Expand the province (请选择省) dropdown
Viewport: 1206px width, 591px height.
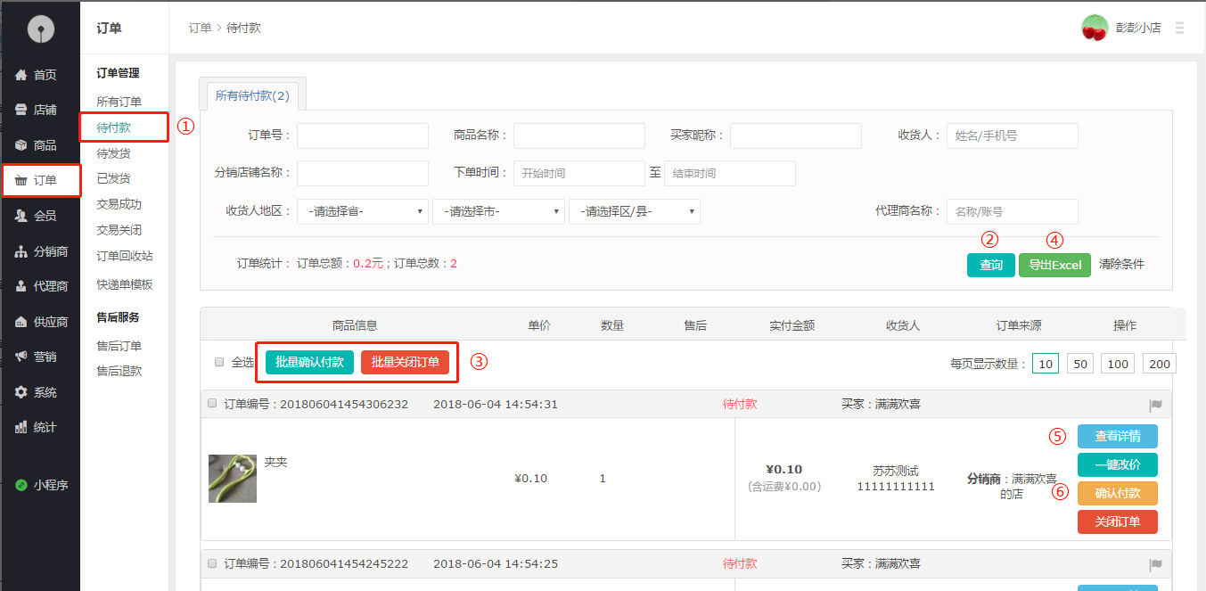point(362,211)
